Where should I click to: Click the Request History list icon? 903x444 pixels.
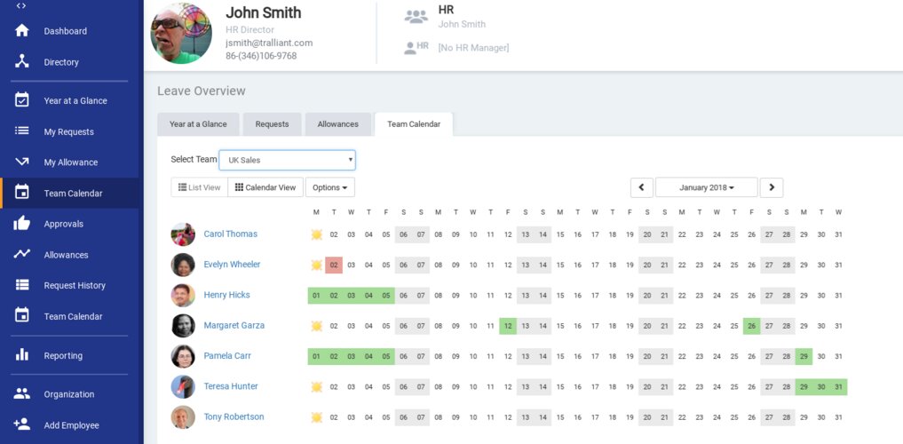(x=22, y=285)
